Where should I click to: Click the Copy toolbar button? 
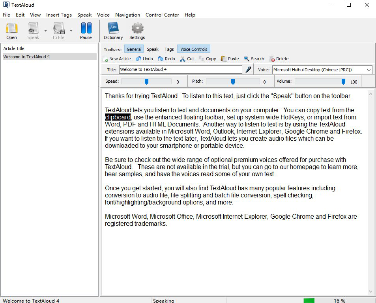point(208,59)
